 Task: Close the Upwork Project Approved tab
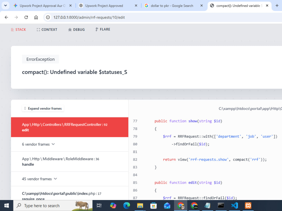click(136, 6)
